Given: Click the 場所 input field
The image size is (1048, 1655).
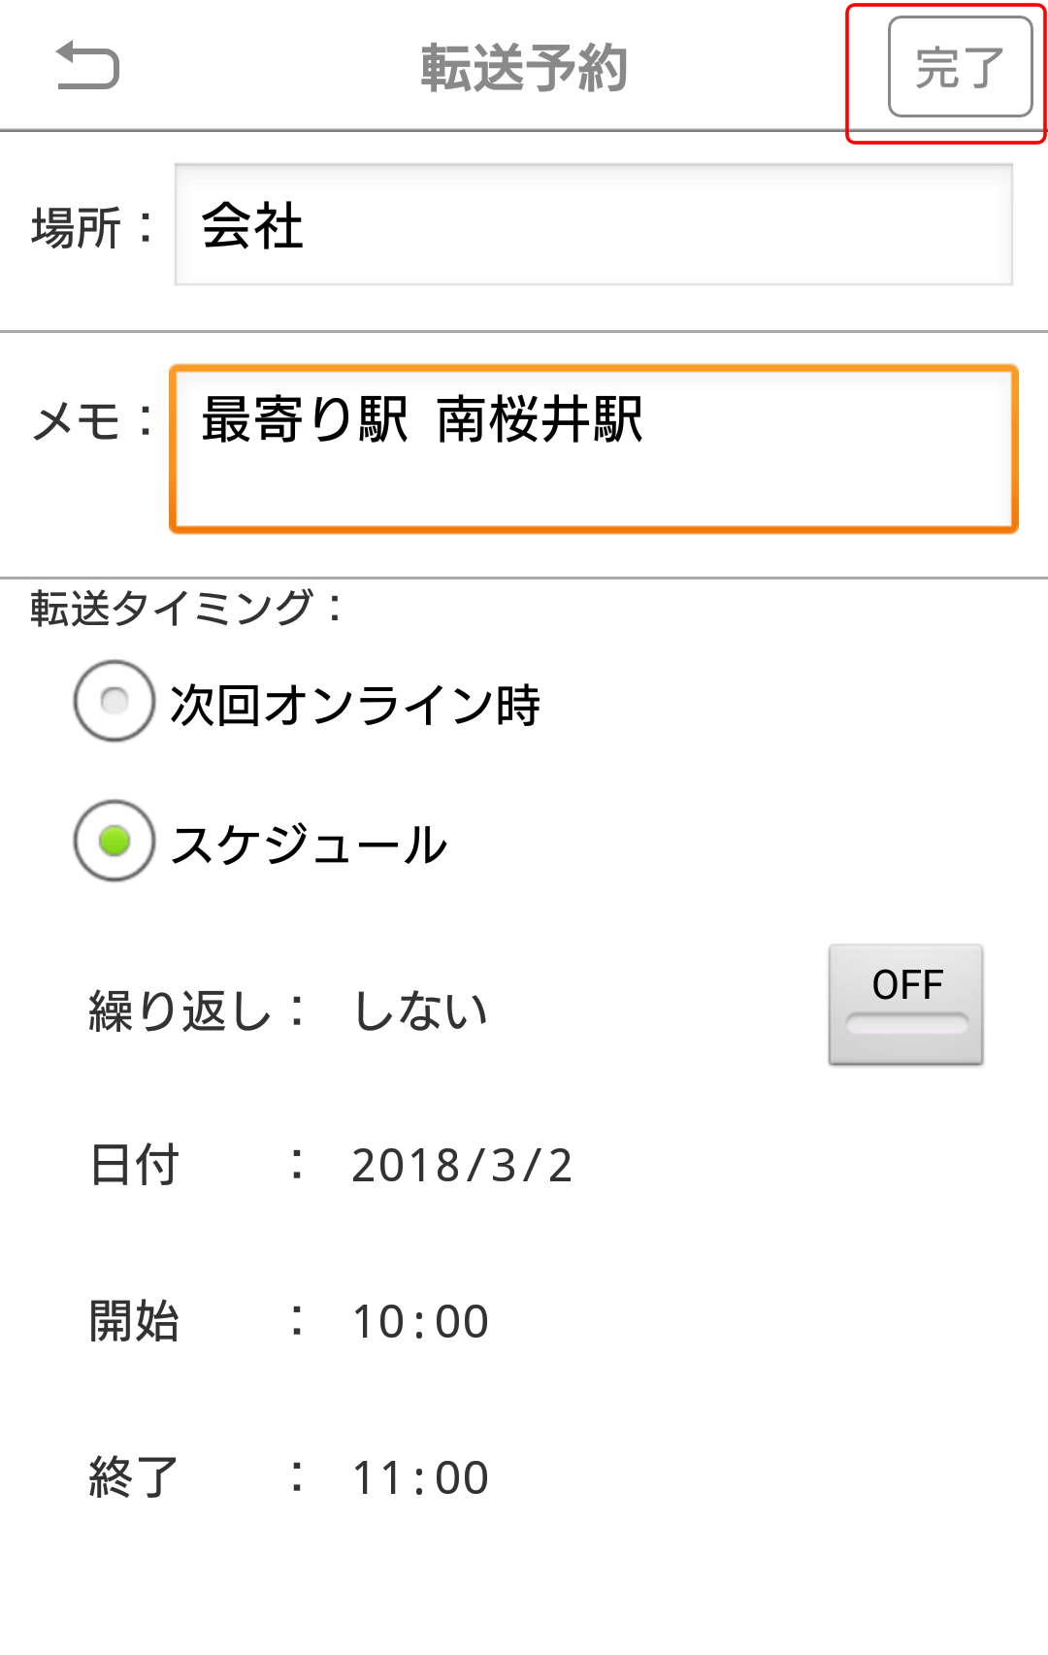Looking at the screenshot, I should (x=593, y=225).
